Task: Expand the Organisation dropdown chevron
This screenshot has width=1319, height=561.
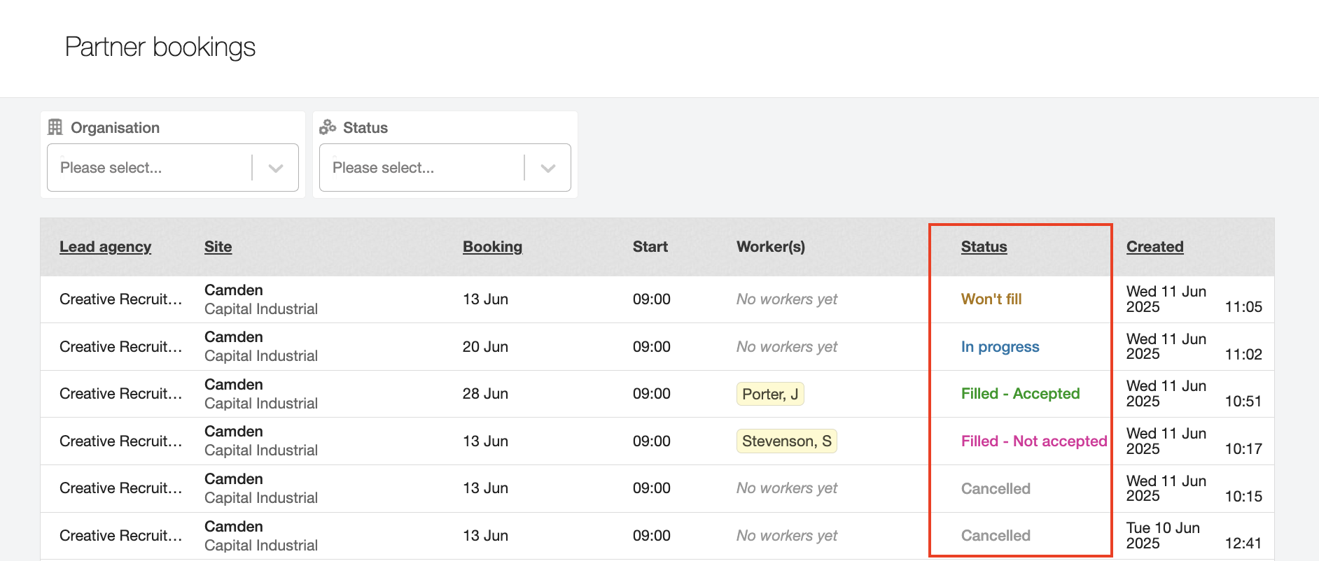Action: pyautogui.click(x=276, y=168)
